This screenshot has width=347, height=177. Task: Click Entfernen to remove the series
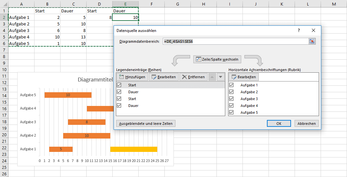[x=193, y=77]
